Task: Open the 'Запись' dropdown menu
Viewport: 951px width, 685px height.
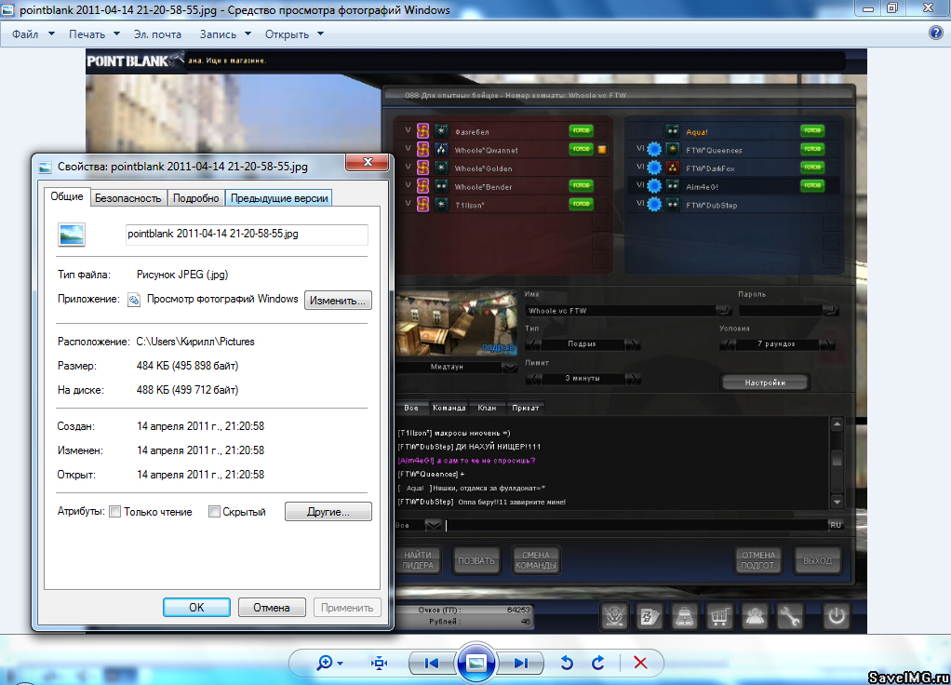Action: click(225, 34)
